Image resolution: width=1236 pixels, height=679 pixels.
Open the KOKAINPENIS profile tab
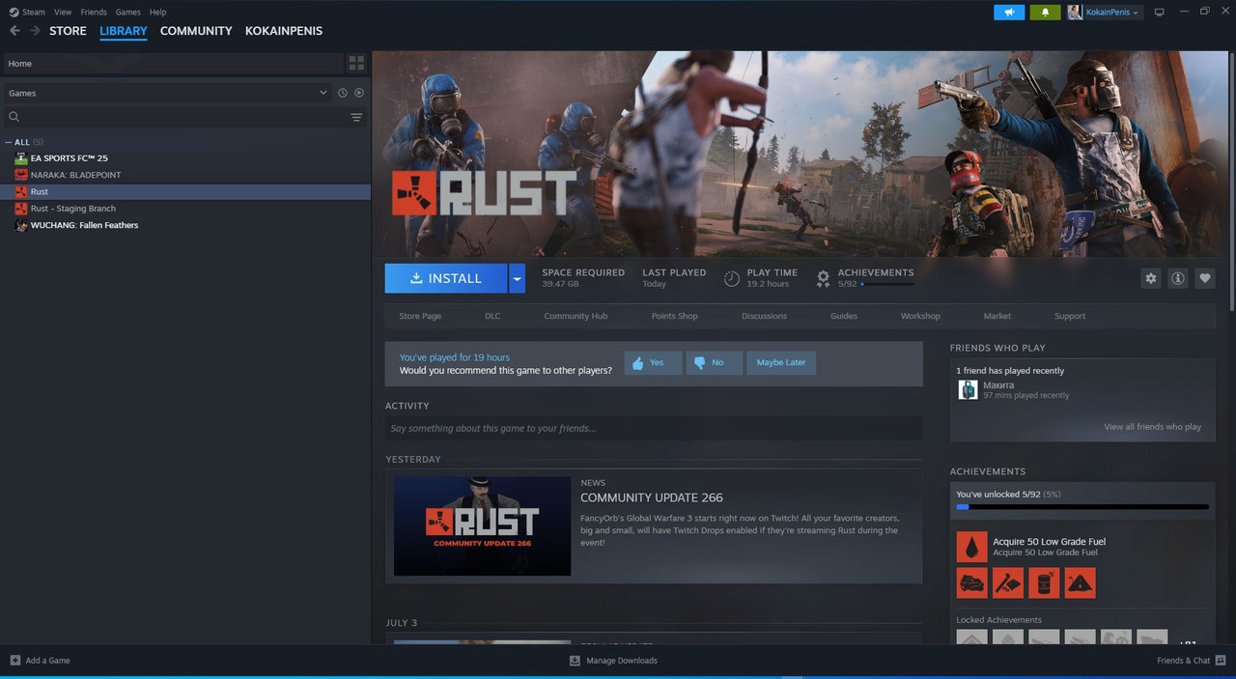click(284, 31)
